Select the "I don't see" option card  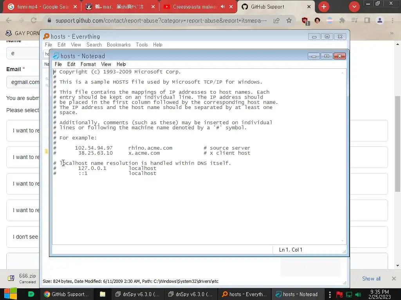[23, 237]
